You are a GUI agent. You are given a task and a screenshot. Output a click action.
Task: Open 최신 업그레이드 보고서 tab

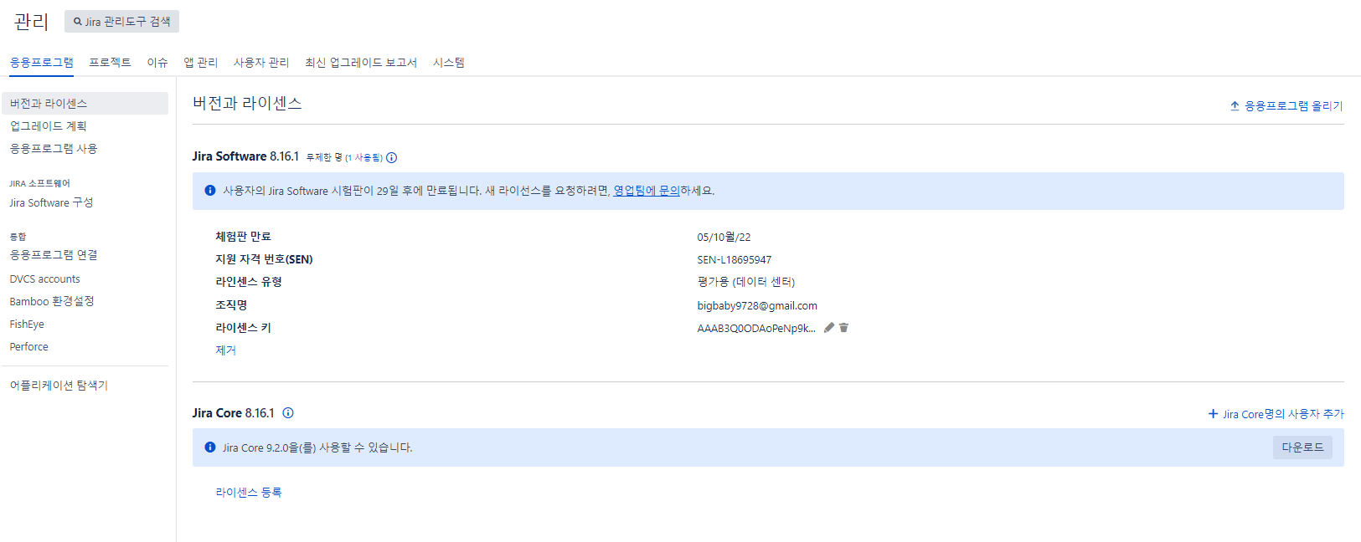pyautogui.click(x=361, y=63)
